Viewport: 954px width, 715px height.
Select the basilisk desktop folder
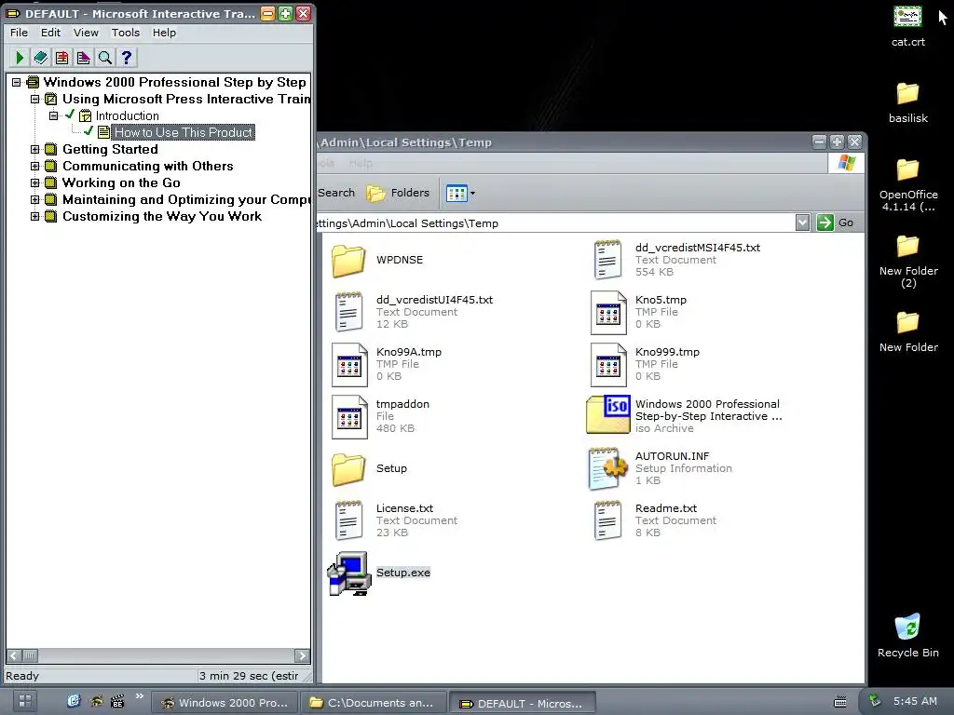tap(907, 93)
